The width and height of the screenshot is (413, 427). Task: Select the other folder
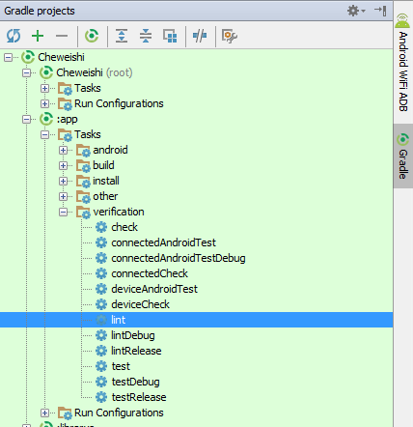(x=105, y=196)
